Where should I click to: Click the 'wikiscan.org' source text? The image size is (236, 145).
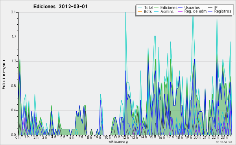(x=118, y=141)
